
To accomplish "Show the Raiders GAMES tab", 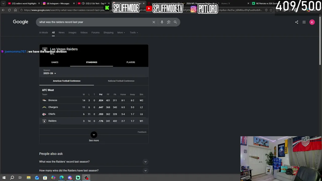I will point(55,62).
